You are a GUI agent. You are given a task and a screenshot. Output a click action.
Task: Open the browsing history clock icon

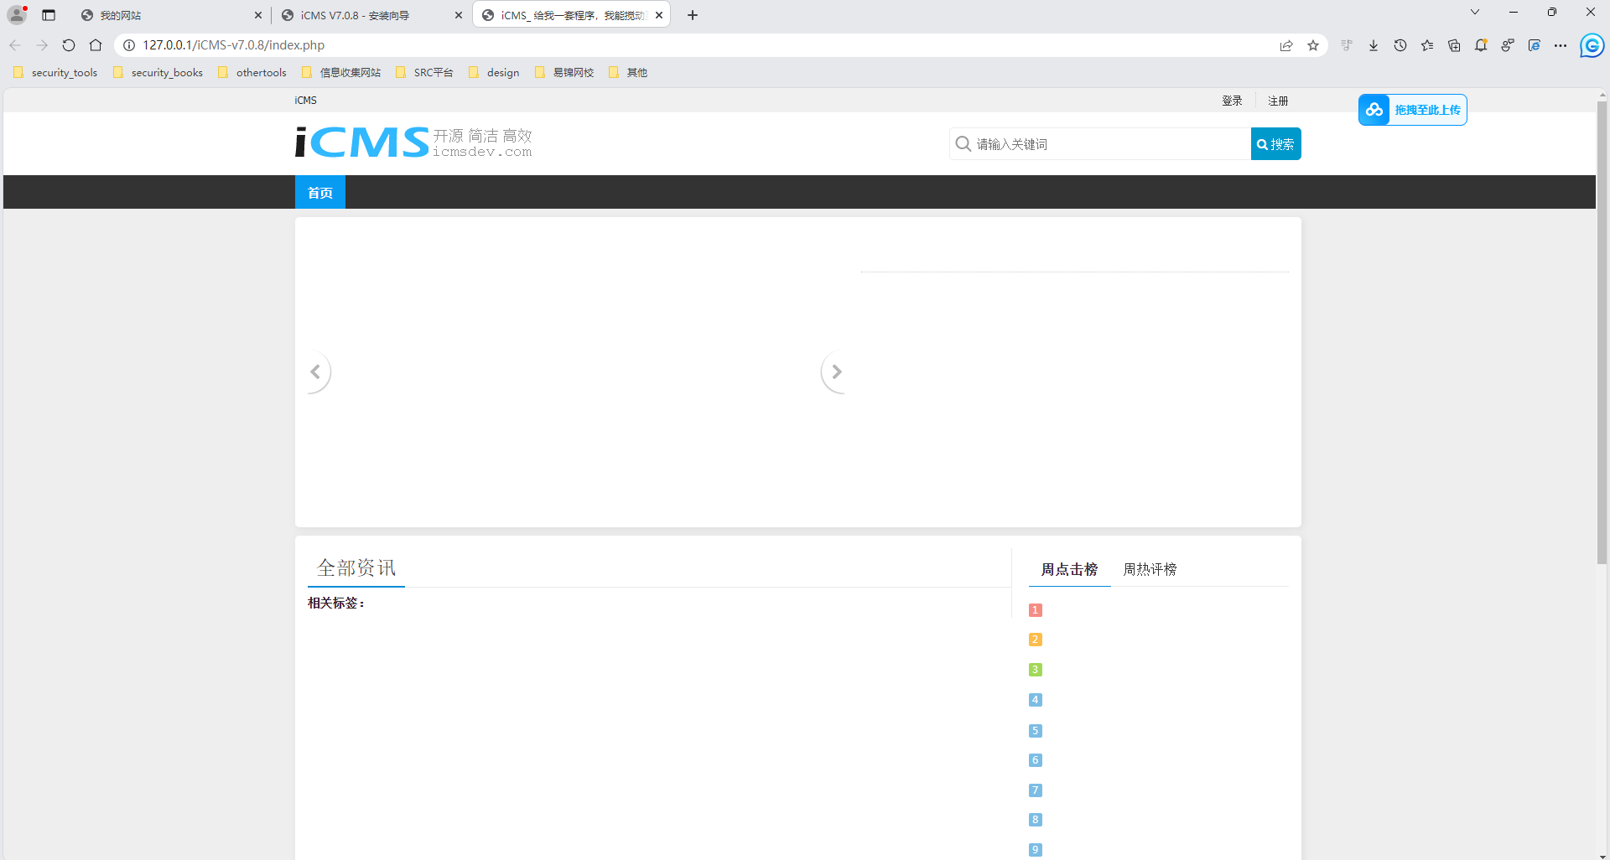(1400, 45)
